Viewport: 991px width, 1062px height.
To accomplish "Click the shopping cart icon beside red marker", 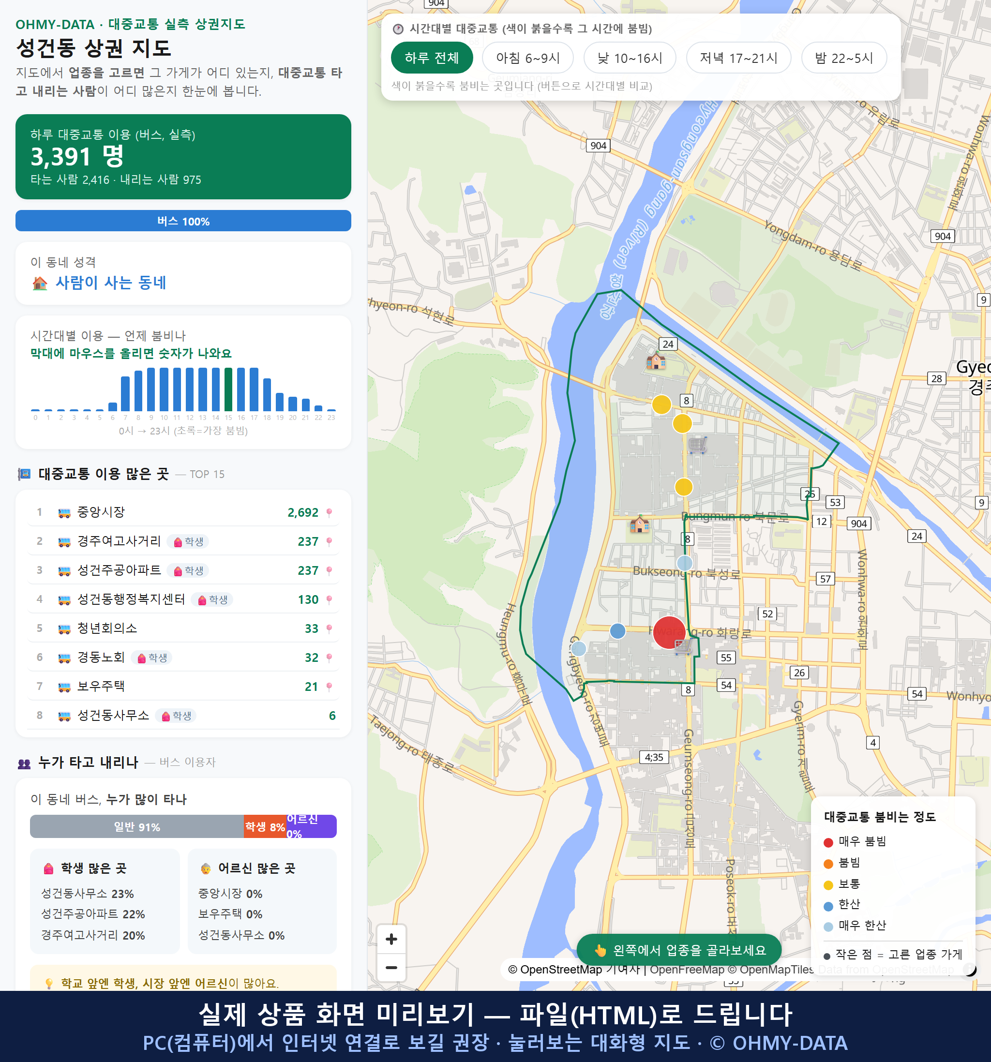I will click(683, 647).
